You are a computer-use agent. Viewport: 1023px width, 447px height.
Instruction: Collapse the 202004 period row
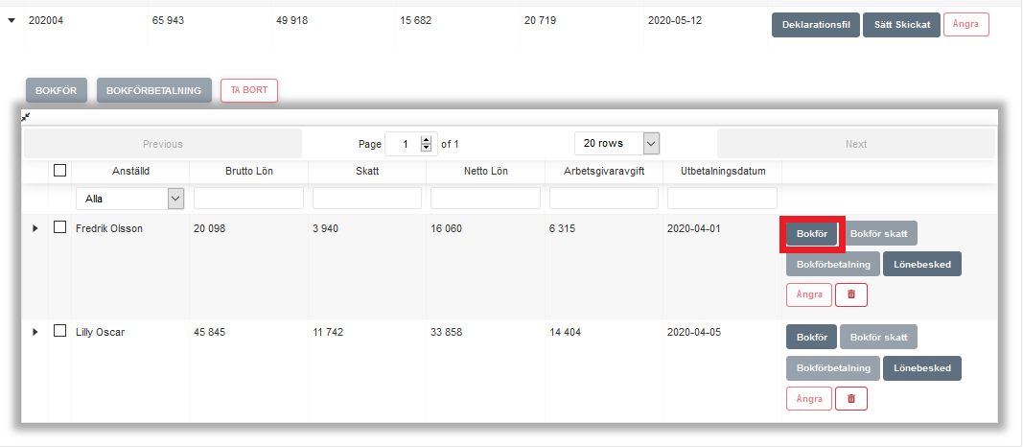(12, 19)
